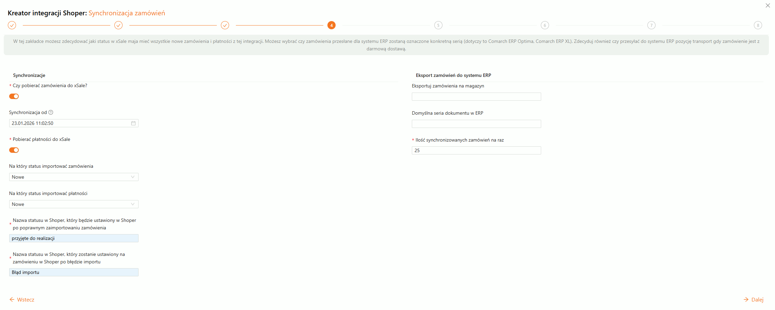
Task: Disable the Czy pobierać zamówienia do xSale toggle
Action: click(x=14, y=96)
